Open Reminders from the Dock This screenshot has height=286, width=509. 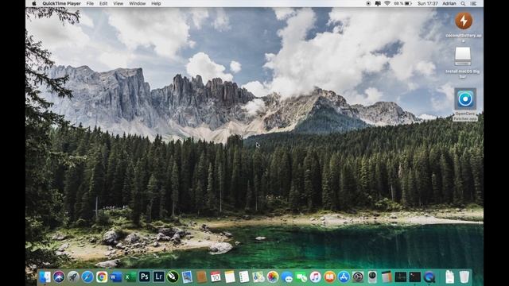point(244,277)
